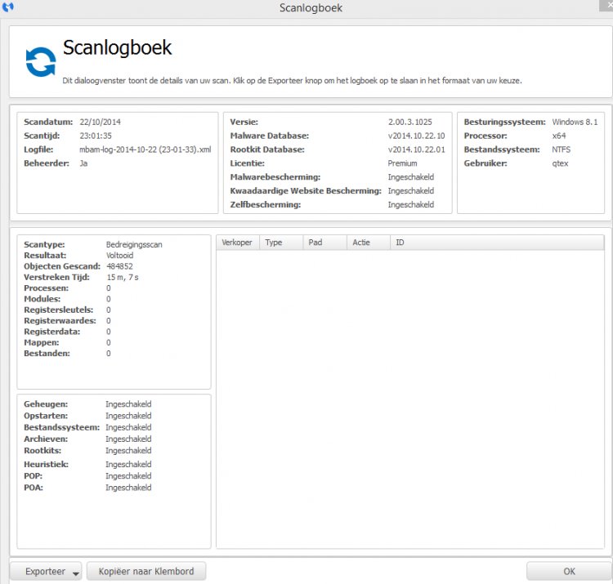
Task: Sort results by the Verkoper column
Action: coord(237,243)
